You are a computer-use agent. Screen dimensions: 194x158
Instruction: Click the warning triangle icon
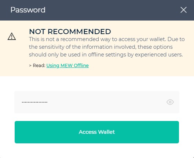12,36
